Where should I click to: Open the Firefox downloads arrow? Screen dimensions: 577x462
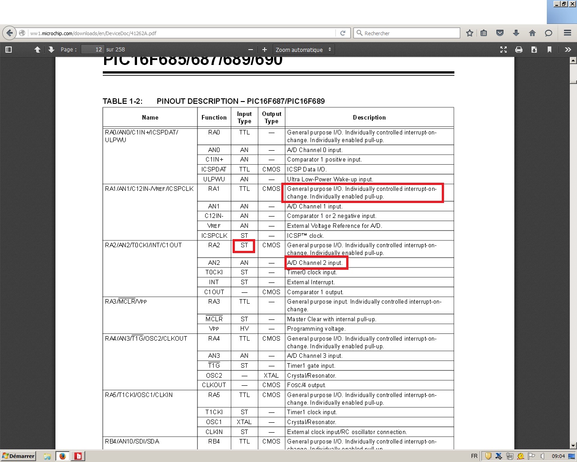click(516, 33)
